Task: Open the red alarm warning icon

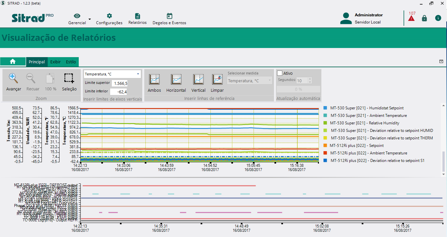Action: tap(411, 18)
